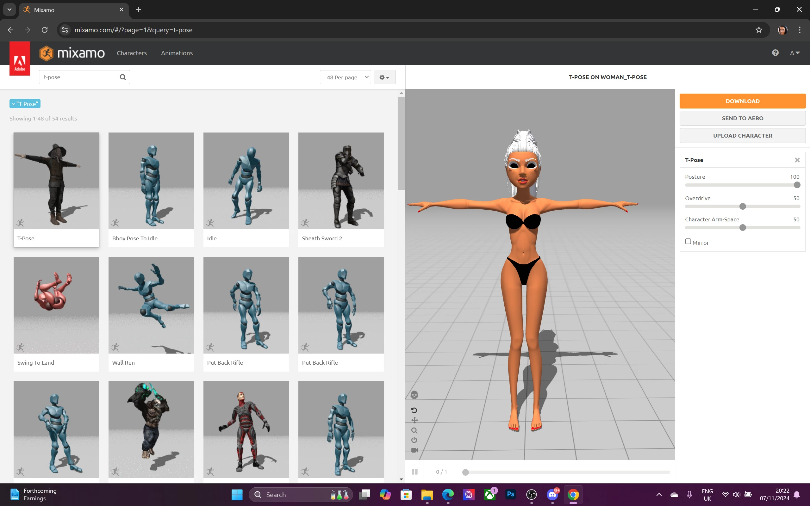Open the 48 Per page dropdown
This screenshot has height=506, width=810.
(x=345, y=77)
